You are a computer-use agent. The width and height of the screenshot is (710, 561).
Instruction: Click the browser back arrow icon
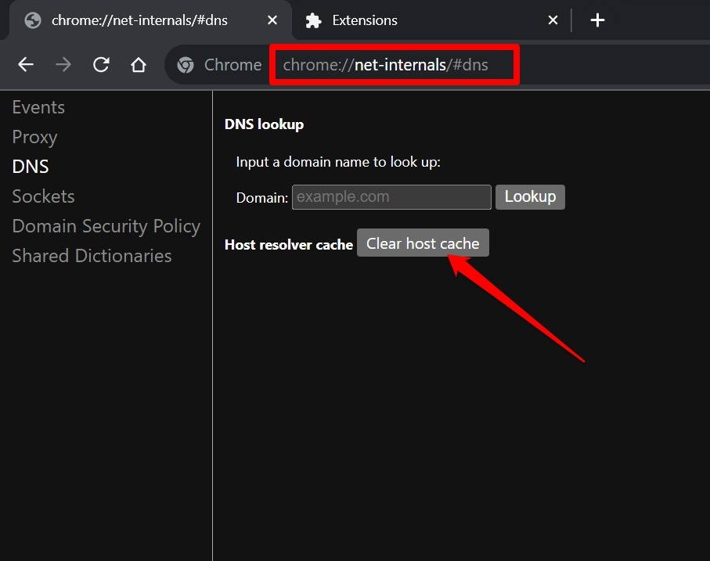coord(25,65)
